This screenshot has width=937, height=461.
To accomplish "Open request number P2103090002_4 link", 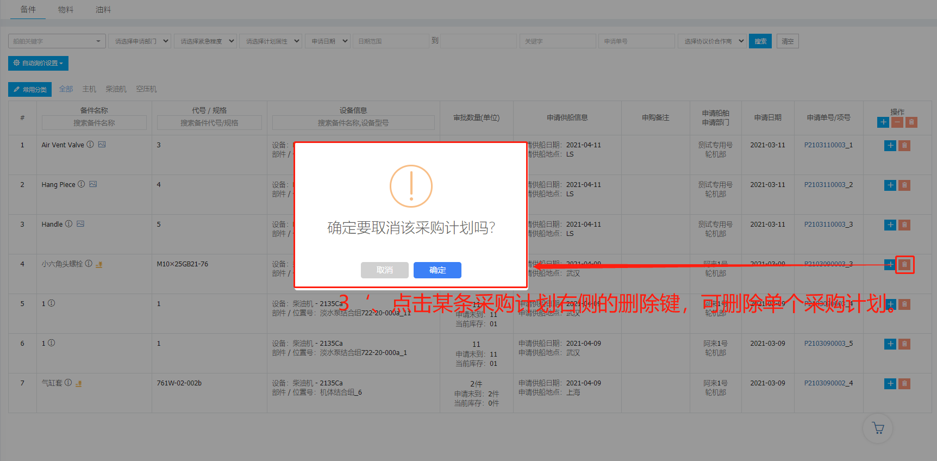I will pos(828,383).
